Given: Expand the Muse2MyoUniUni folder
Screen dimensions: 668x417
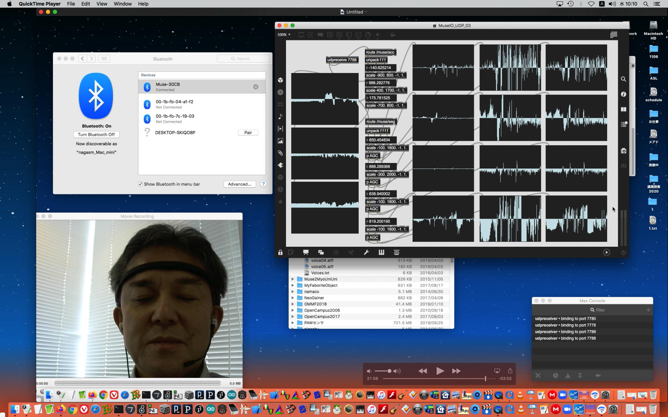Looking at the screenshot, I should click(x=293, y=279).
